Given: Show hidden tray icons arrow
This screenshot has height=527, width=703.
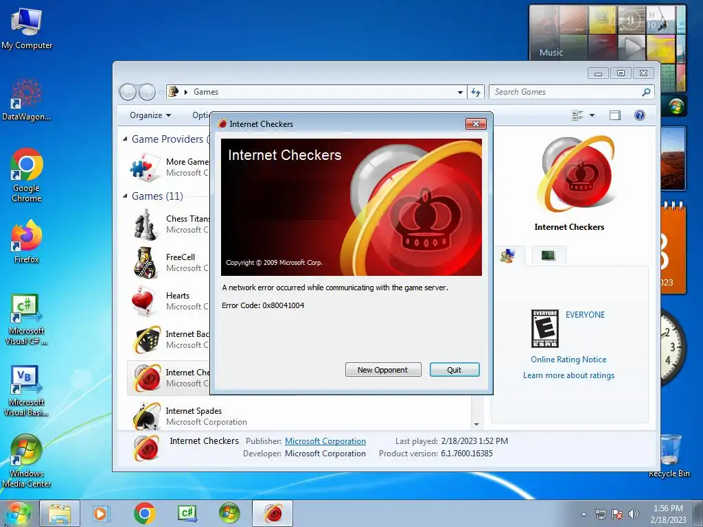Looking at the screenshot, I should pyautogui.click(x=584, y=514).
